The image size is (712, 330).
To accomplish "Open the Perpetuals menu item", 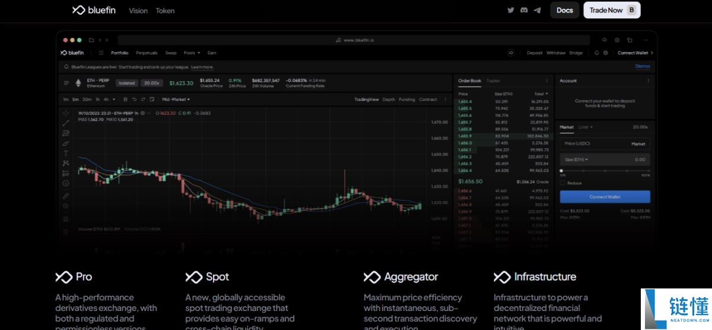I will [x=147, y=53].
